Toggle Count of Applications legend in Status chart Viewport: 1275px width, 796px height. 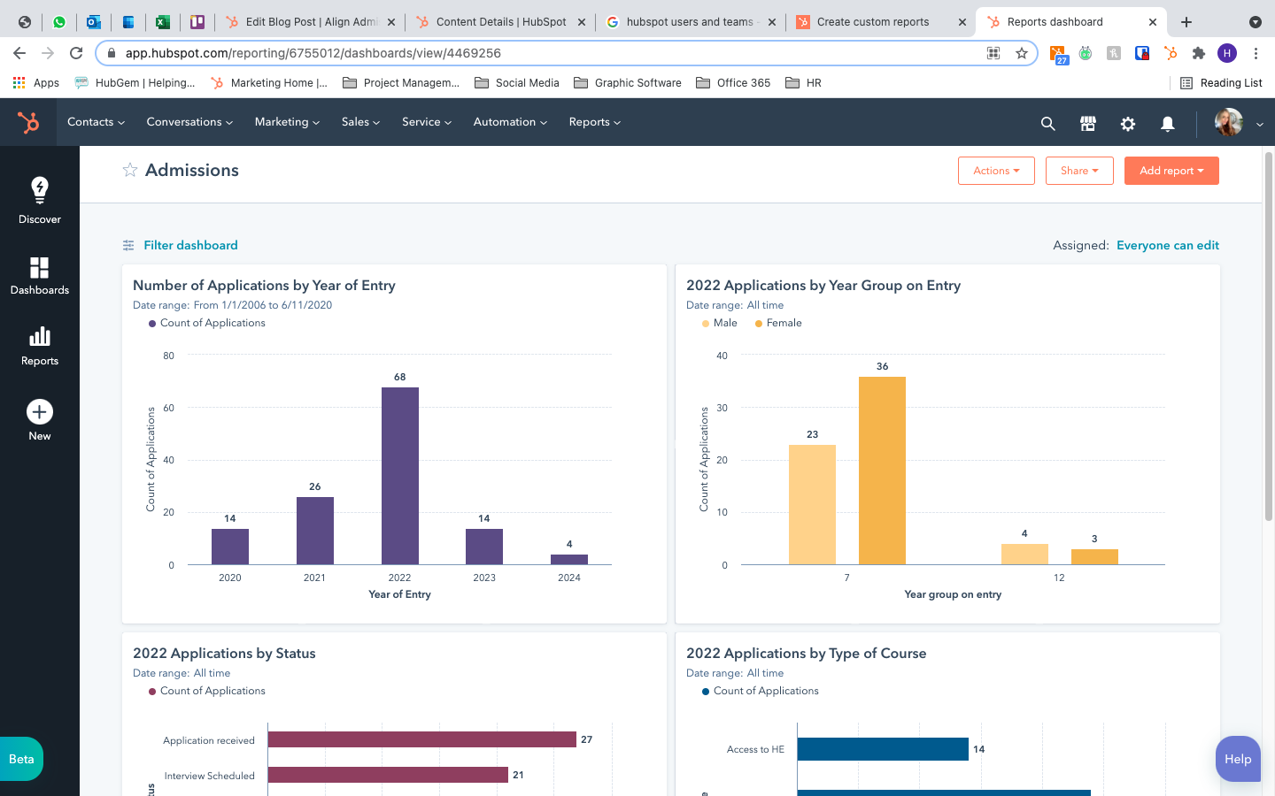(x=207, y=692)
